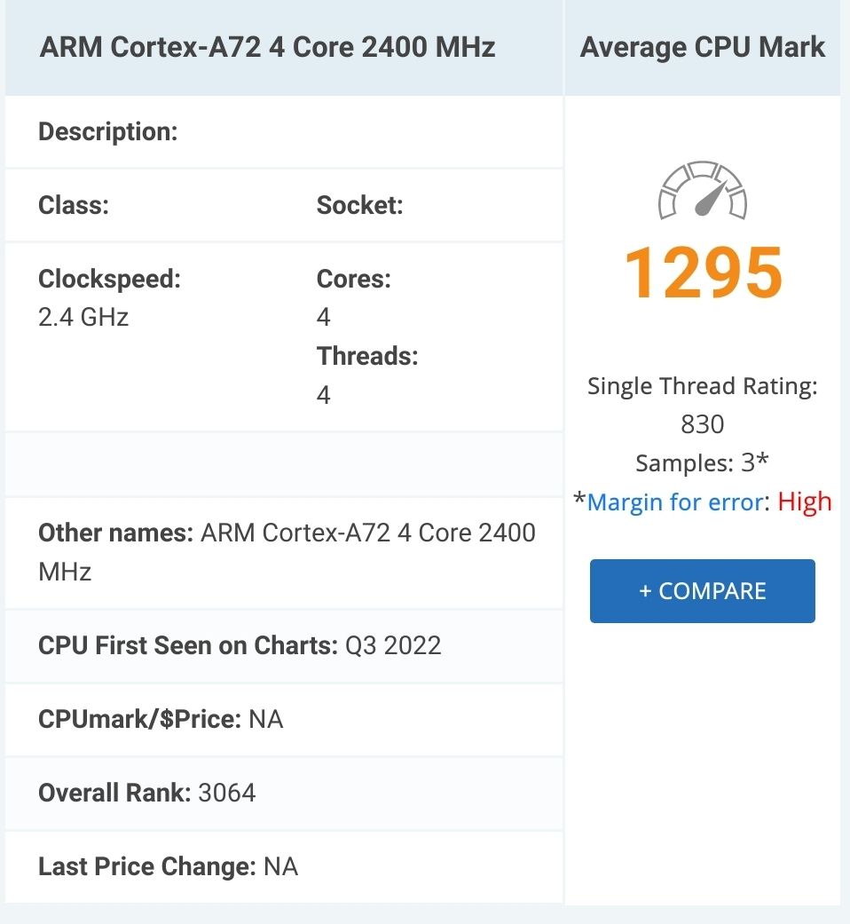
Task: Click the Single Thread Rating label
Action: [703, 386]
